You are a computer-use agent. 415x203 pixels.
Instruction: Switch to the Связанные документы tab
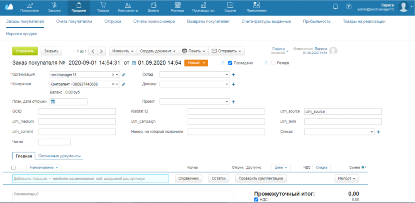point(59,156)
